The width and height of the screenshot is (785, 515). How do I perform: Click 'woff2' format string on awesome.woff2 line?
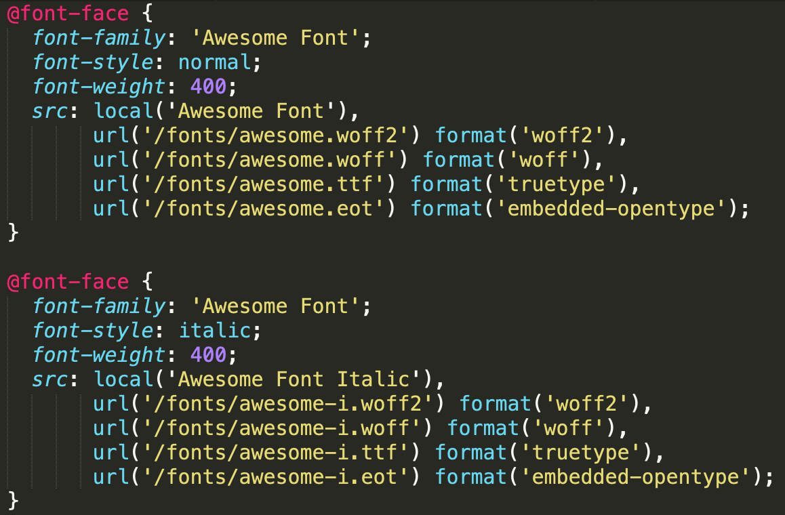point(563,136)
